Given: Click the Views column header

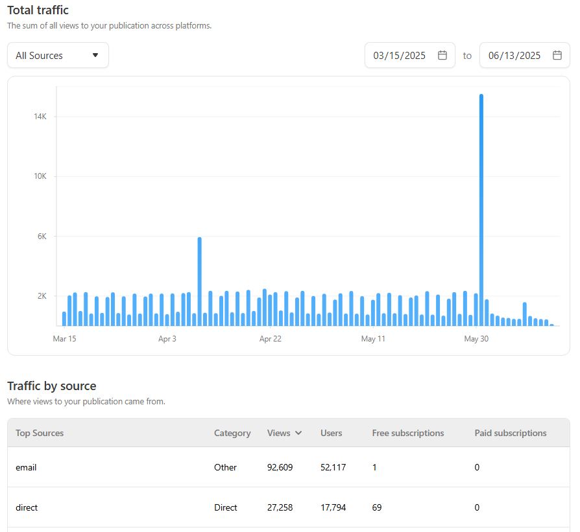Looking at the screenshot, I should 279,434.
